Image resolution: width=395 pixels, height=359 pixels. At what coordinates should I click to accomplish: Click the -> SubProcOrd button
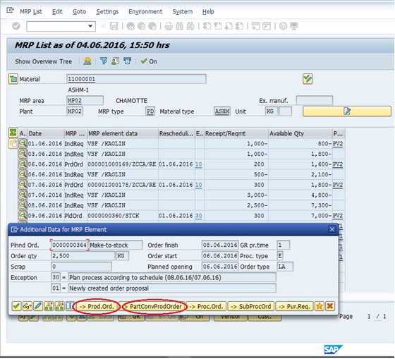point(251,306)
